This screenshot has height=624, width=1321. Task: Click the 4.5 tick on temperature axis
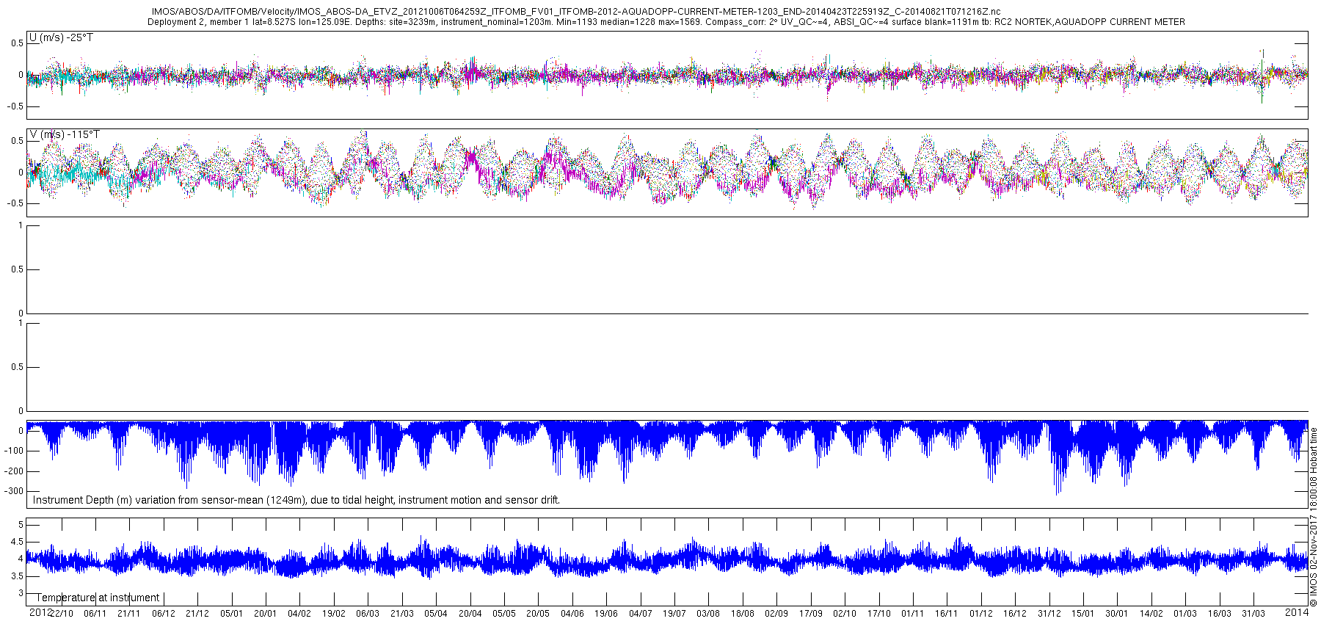(18, 542)
